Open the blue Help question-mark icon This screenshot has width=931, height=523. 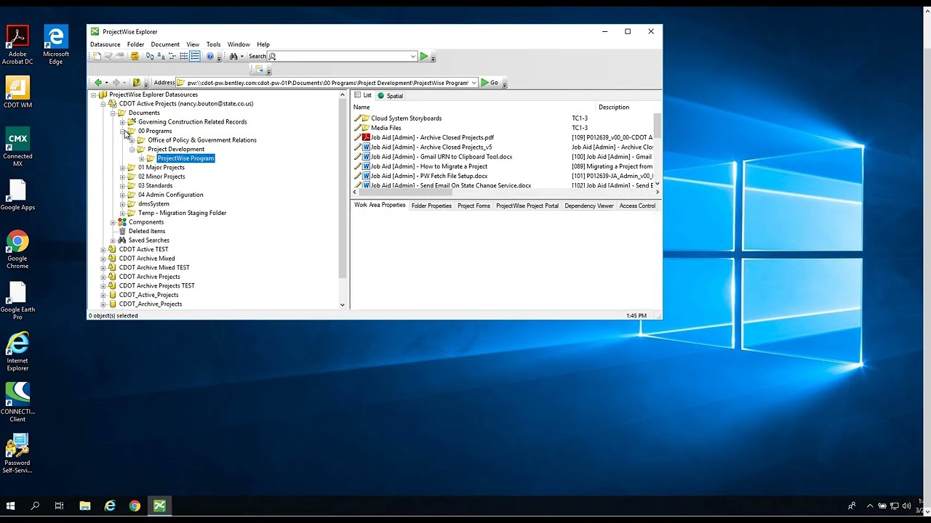210,56
